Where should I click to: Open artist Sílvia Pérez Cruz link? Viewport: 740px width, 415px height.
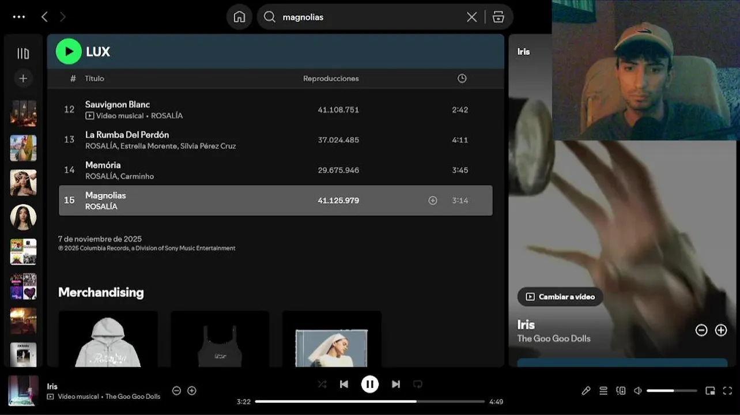point(208,146)
